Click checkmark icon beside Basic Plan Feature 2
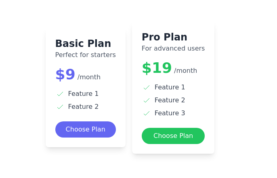This screenshot has height=178, width=277. pos(60,107)
